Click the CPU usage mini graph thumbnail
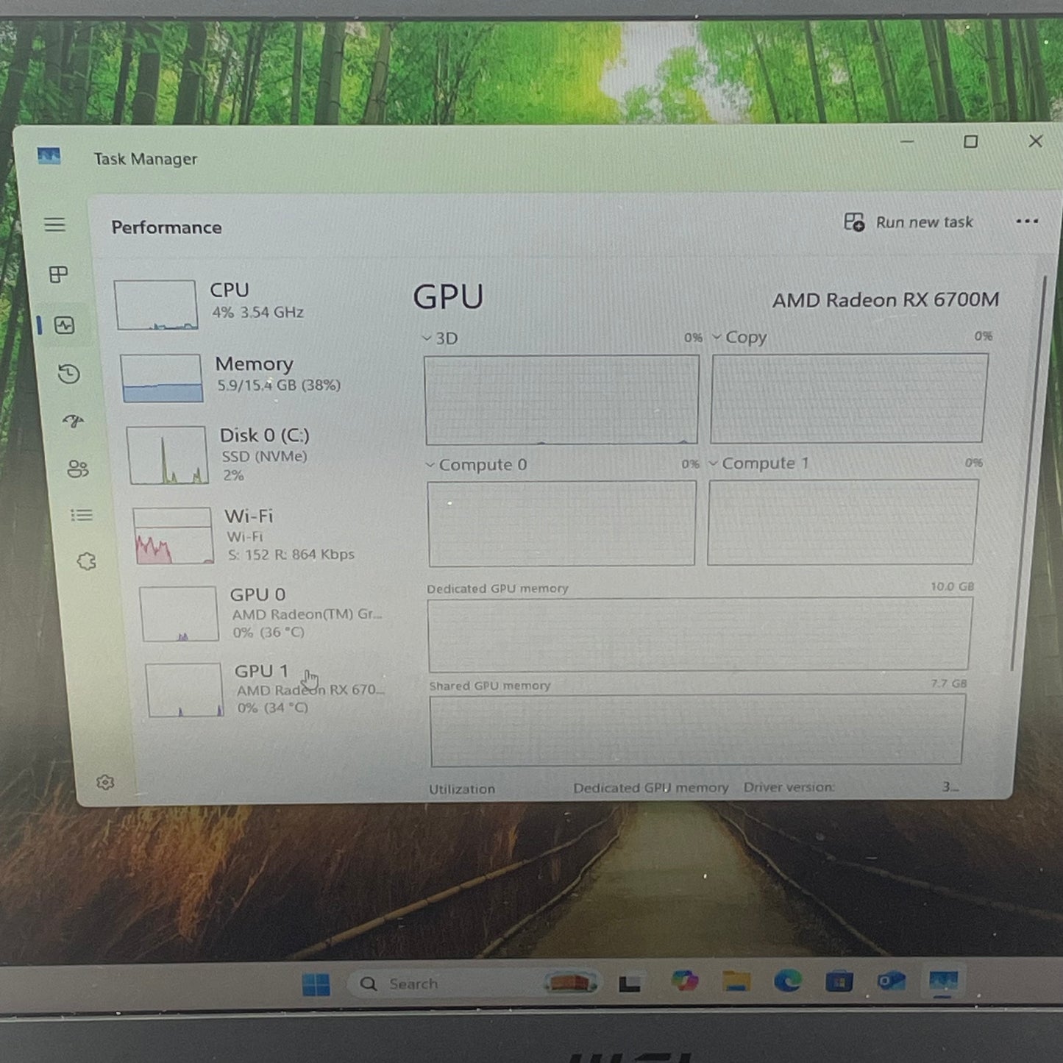 (156, 305)
